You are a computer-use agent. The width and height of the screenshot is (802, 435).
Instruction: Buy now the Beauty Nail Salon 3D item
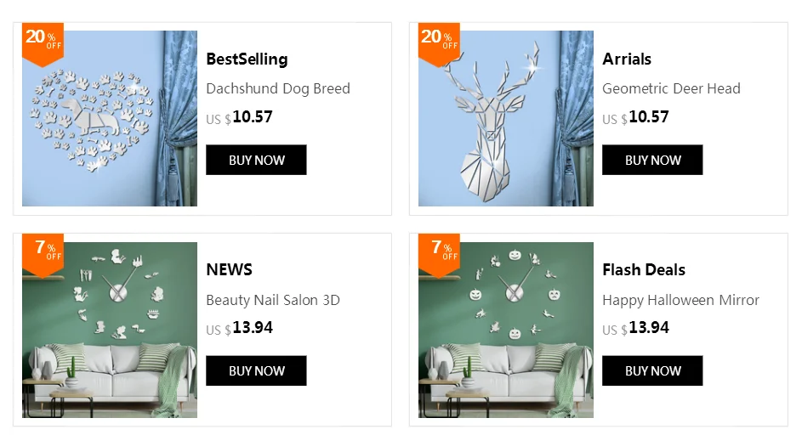[256, 370]
